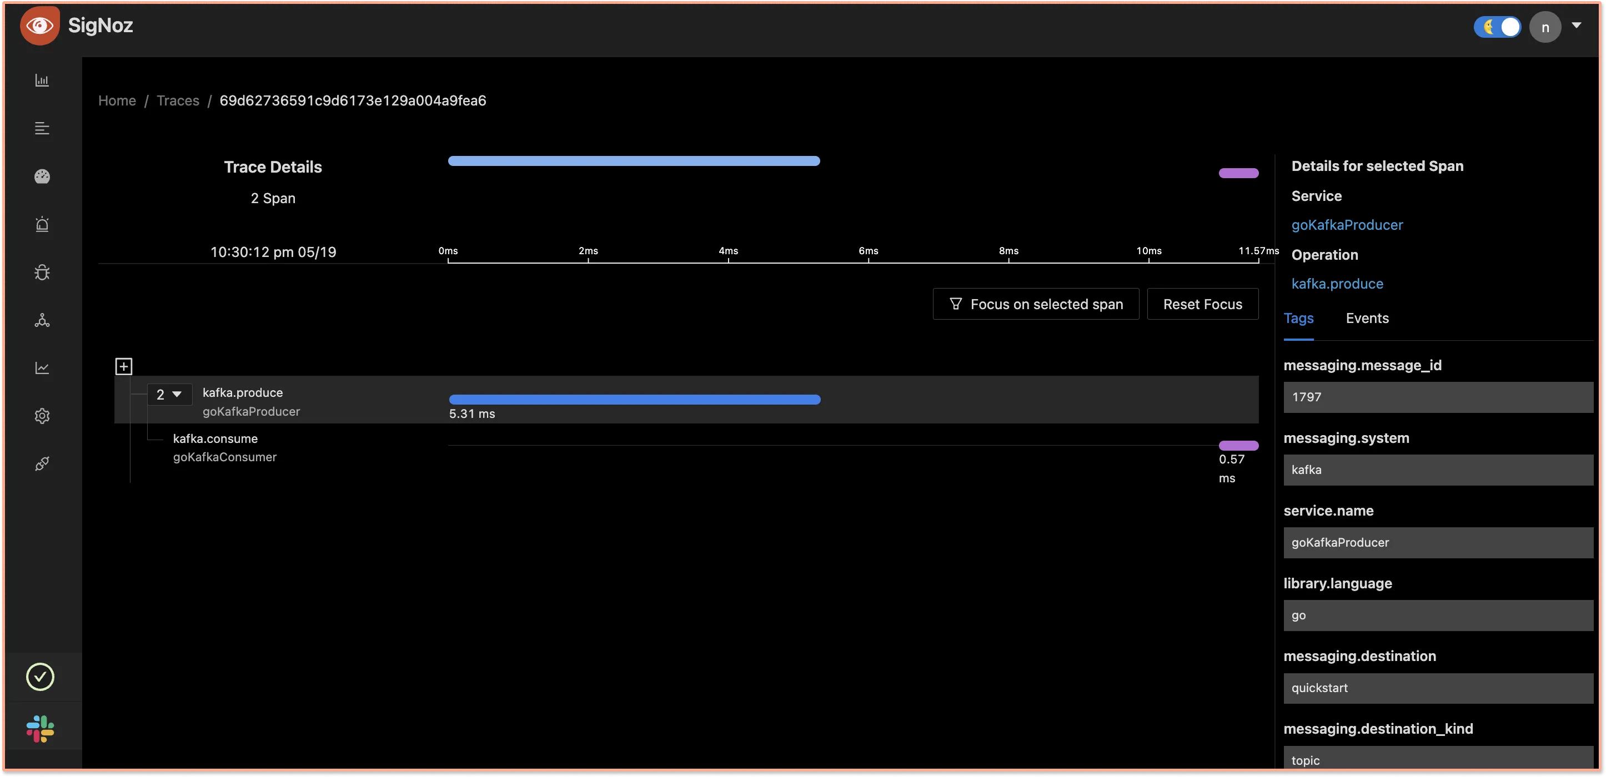
Task: Click the 11.57ms timeline end label
Action: 1258,250
